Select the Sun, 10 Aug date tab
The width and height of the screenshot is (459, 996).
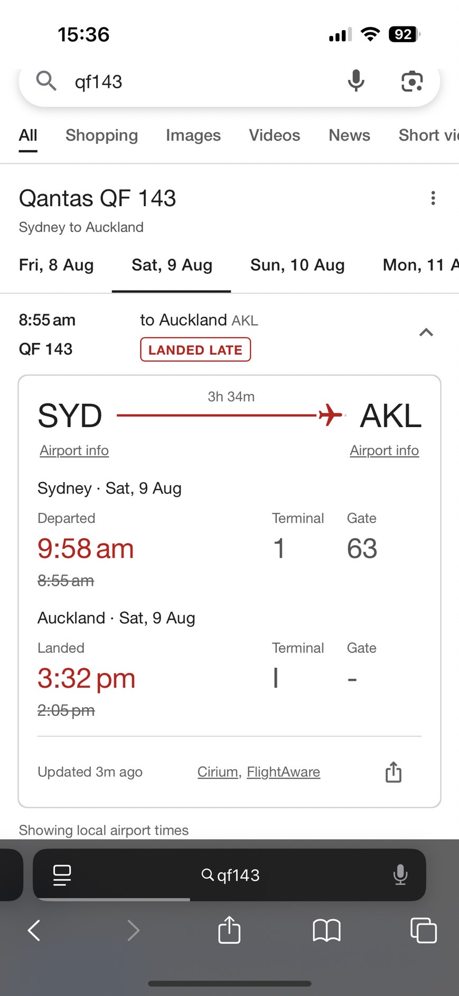tap(297, 265)
